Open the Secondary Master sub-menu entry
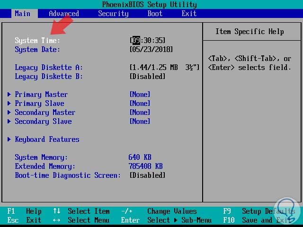The height and width of the screenshot is (227, 303). coord(45,113)
